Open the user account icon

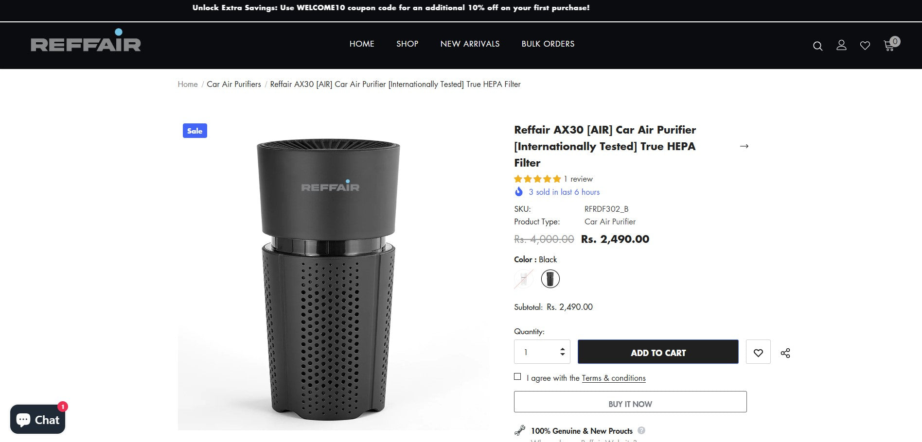pos(841,45)
